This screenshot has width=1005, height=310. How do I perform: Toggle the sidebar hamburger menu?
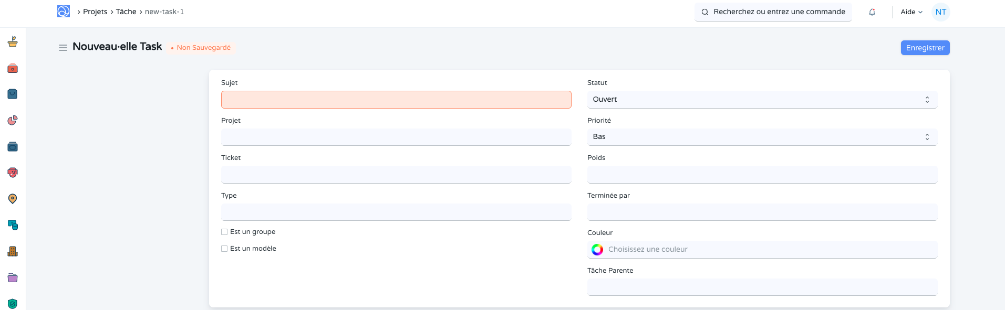coord(63,48)
